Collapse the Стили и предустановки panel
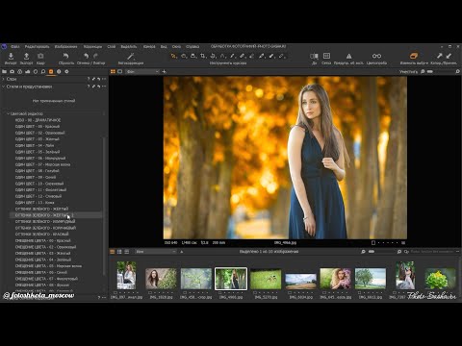462x346 pixels. click(3, 86)
